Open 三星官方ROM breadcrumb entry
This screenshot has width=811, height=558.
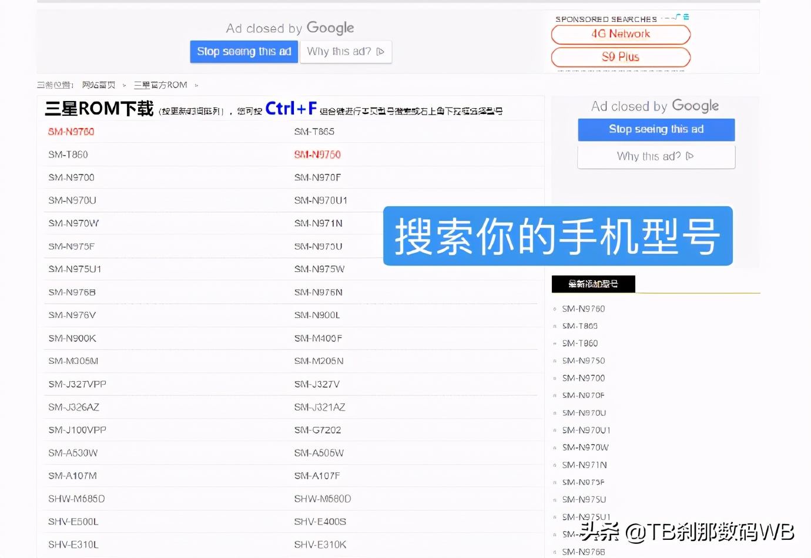click(160, 85)
